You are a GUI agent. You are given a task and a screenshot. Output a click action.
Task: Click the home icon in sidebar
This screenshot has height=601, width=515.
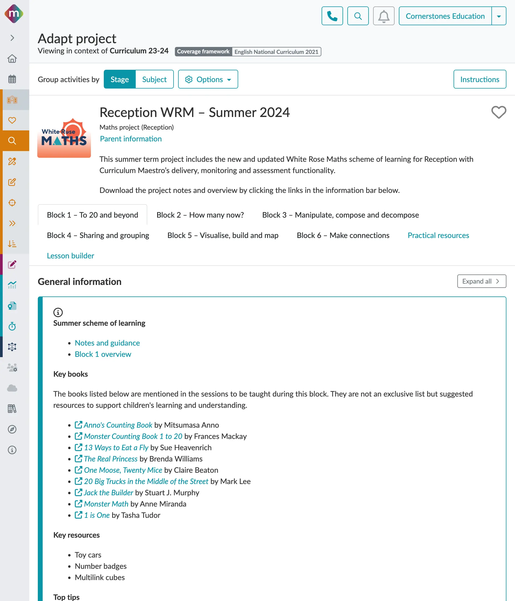12,58
